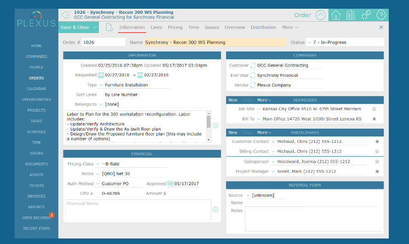Click the document search icon beside Save & Close
Image resolution: width=409 pixels, height=244 pixels.
(x=109, y=28)
